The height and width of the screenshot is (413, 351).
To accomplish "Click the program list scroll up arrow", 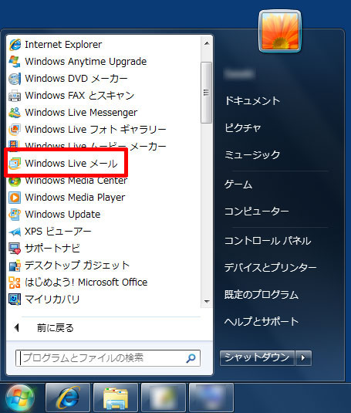I will click(207, 43).
